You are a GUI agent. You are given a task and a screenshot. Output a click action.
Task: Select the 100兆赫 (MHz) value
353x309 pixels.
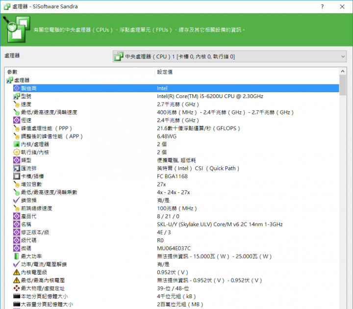coord(176,208)
